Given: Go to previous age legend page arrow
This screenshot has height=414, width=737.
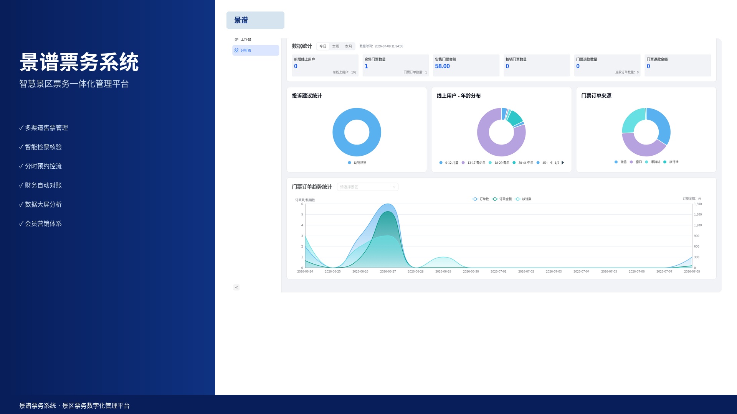Looking at the screenshot, I should click(551, 163).
